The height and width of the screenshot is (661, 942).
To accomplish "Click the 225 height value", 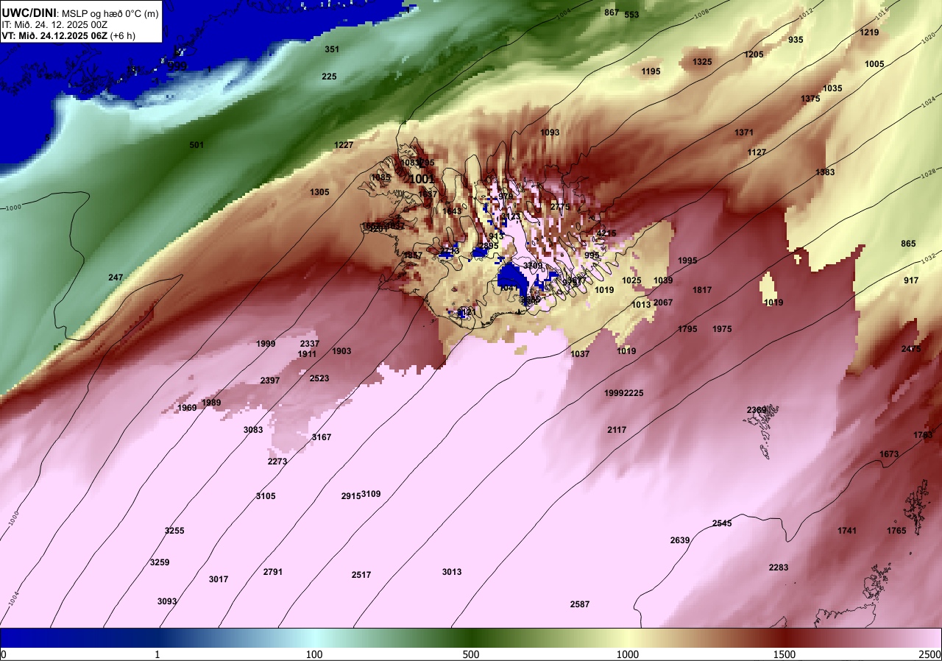I will coord(329,77).
